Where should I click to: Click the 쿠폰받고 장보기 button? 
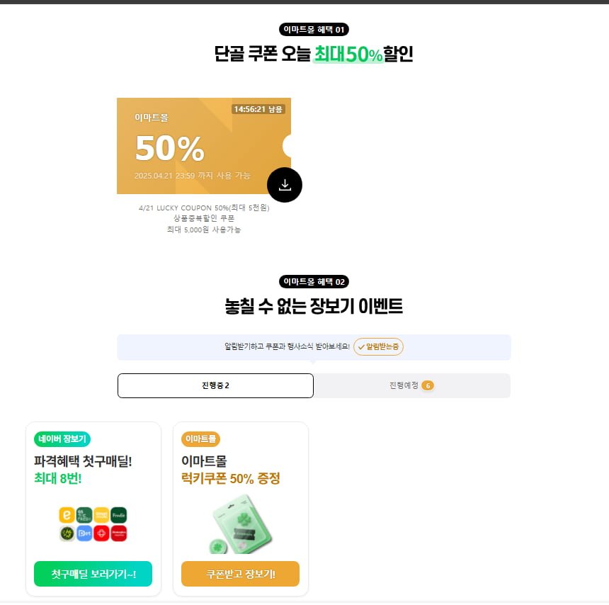(x=241, y=574)
